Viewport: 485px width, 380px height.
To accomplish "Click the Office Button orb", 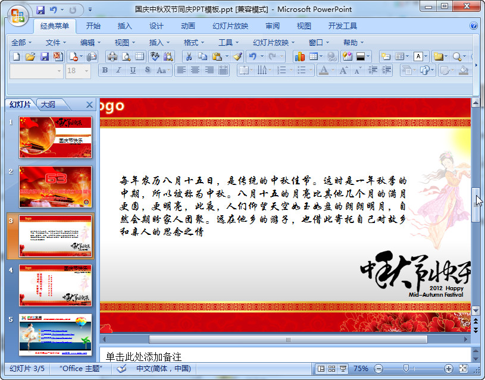I will [18, 15].
